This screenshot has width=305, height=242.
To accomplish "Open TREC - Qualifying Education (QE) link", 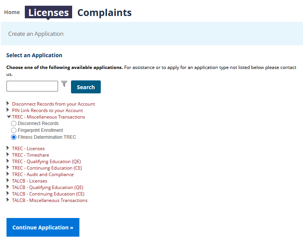I will click(46, 162).
